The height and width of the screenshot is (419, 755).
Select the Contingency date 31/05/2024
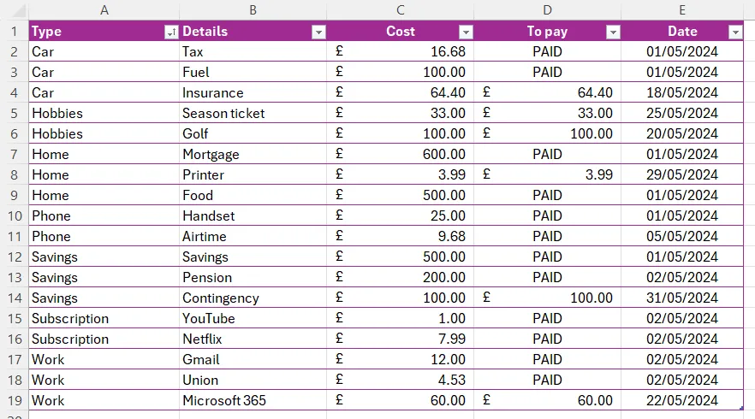click(x=682, y=298)
